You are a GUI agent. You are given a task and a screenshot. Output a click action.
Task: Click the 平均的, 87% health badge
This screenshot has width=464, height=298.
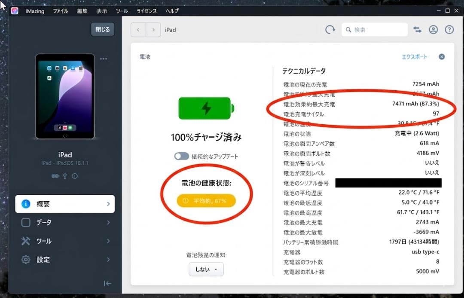point(206,201)
